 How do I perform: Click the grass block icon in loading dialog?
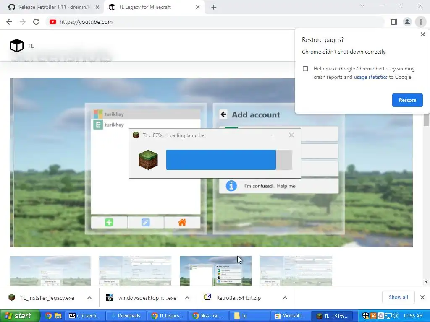point(148,160)
